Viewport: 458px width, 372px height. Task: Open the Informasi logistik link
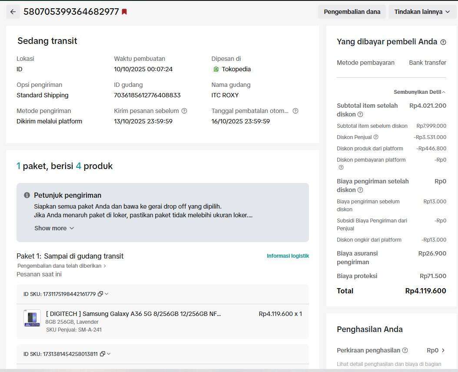(x=288, y=256)
